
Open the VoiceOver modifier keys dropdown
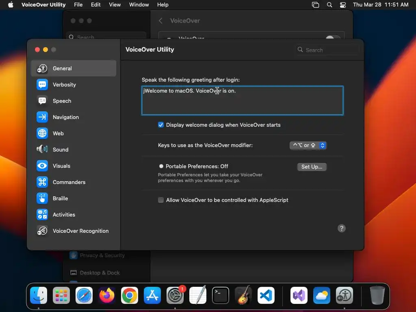(308, 145)
